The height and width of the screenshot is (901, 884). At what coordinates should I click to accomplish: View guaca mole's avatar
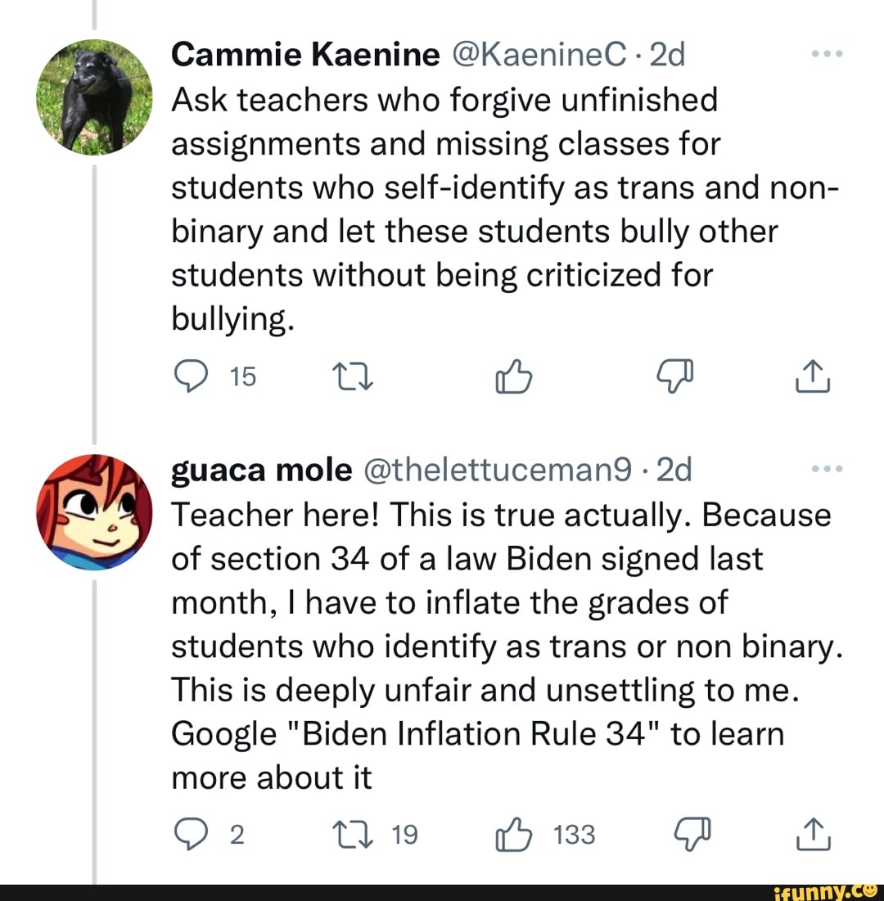click(x=96, y=511)
